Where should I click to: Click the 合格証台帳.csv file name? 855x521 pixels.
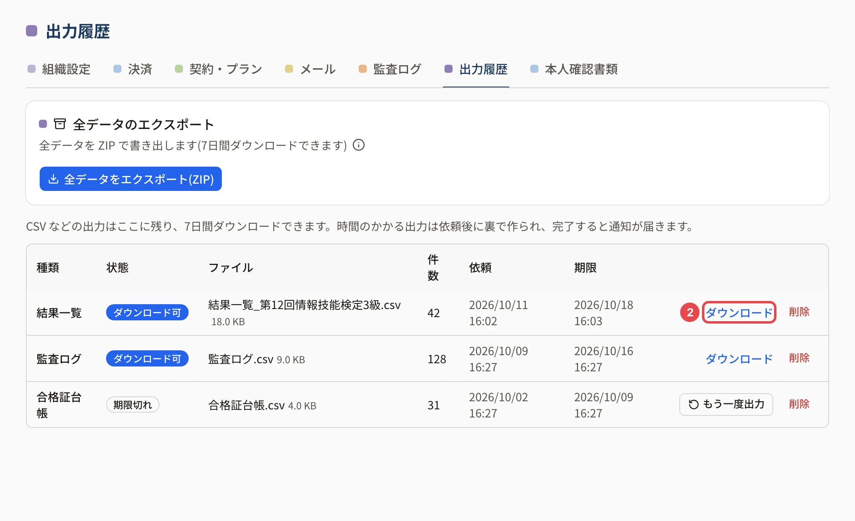click(x=247, y=405)
